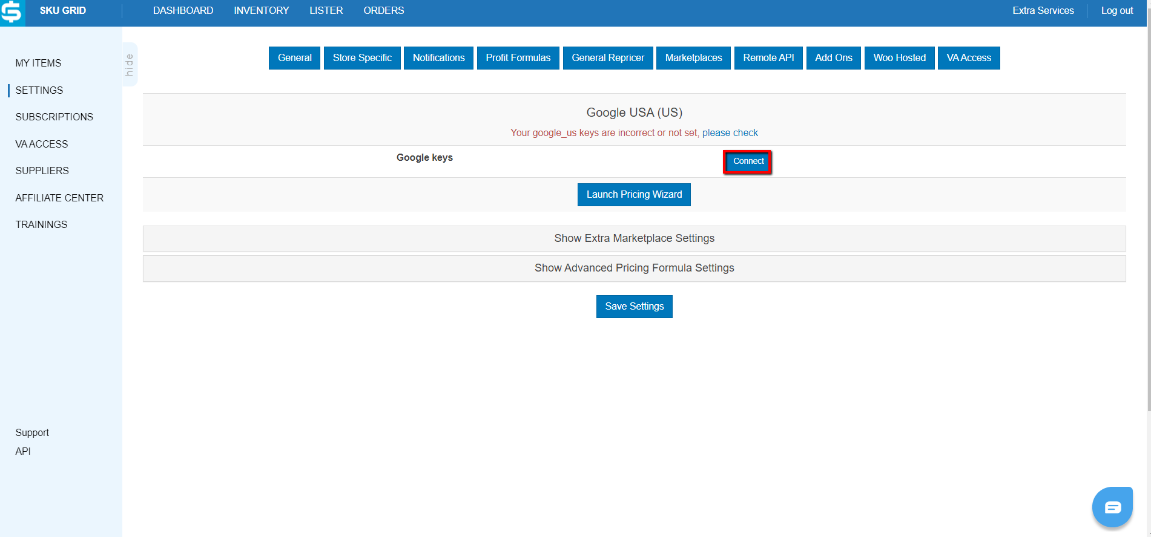The width and height of the screenshot is (1151, 537).
Task: Click Save Settings button
Action: [x=634, y=307]
